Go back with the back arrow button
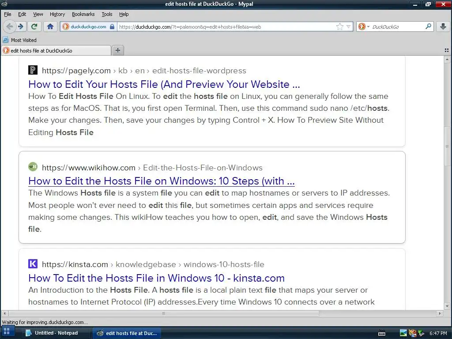Screen dimensions: 452x339 (10, 26)
